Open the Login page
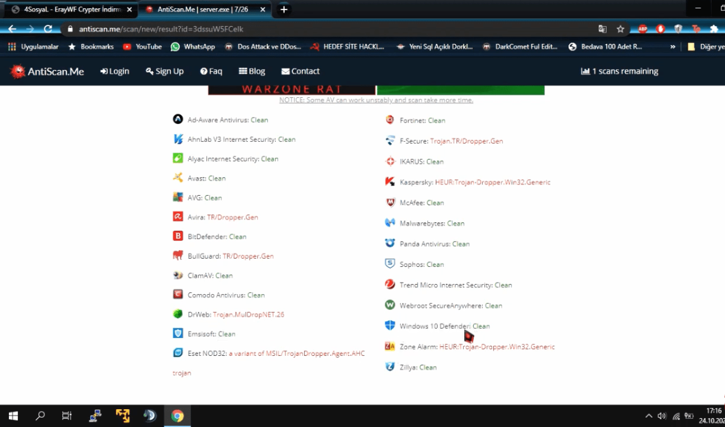The width and height of the screenshot is (725, 427). 115,71
